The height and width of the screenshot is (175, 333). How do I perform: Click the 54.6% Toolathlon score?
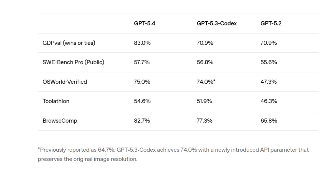point(142,101)
